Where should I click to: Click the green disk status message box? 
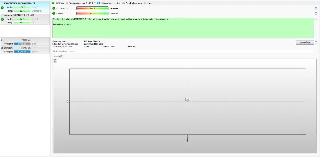[x=183, y=28]
